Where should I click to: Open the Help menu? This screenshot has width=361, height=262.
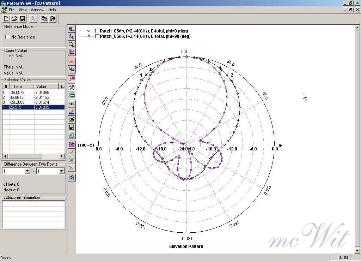point(52,10)
